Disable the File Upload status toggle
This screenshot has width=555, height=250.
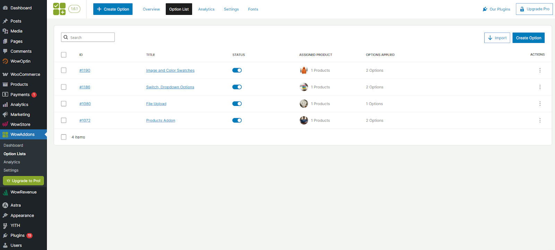tap(237, 104)
